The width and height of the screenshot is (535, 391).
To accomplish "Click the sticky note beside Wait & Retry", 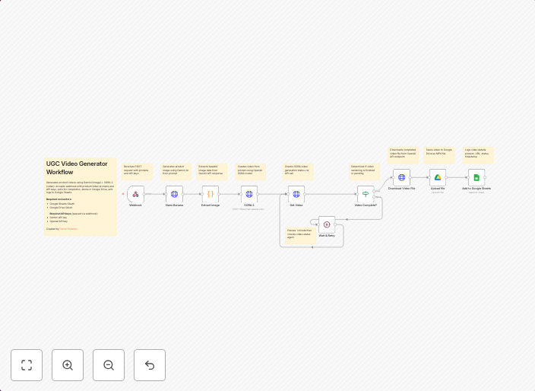I will click(x=300, y=234).
